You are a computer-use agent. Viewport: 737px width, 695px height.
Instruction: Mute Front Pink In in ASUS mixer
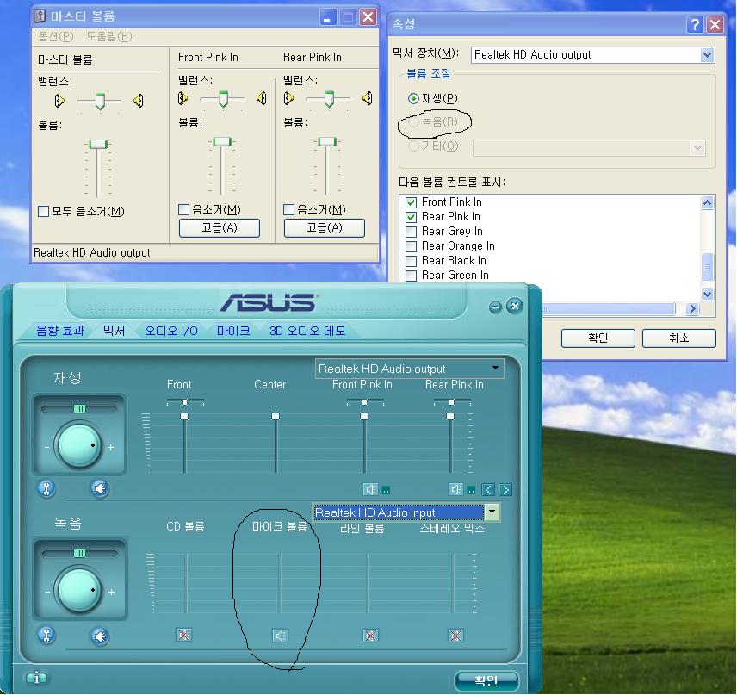[371, 489]
